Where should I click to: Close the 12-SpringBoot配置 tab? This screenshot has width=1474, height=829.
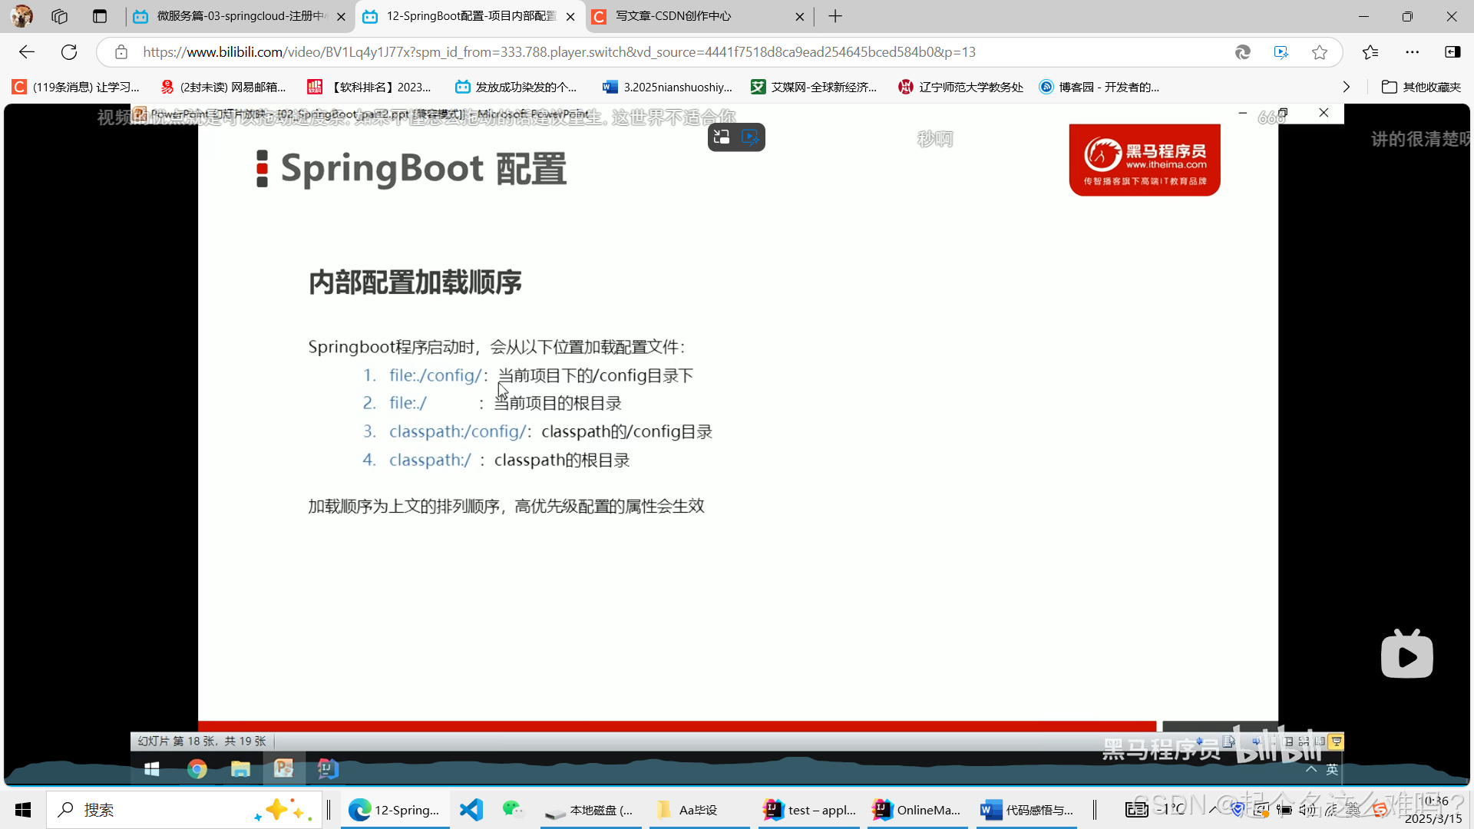(x=570, y=16)
